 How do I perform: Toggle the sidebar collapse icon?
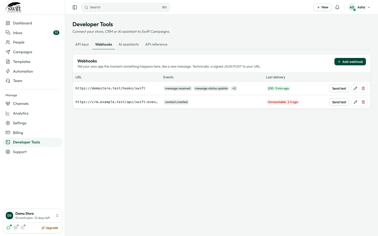coord(75,7)
